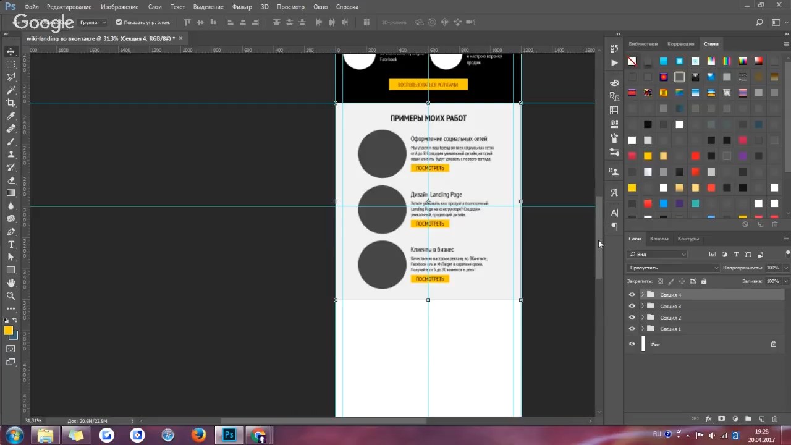Select the Brush tool
This screenshot has height=445, width=791.
(11, 142)
